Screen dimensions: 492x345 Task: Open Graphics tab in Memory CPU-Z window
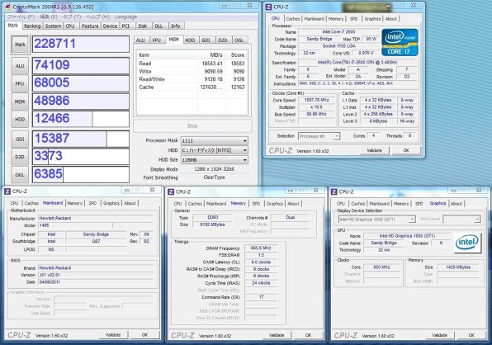[x=275, y=204]
